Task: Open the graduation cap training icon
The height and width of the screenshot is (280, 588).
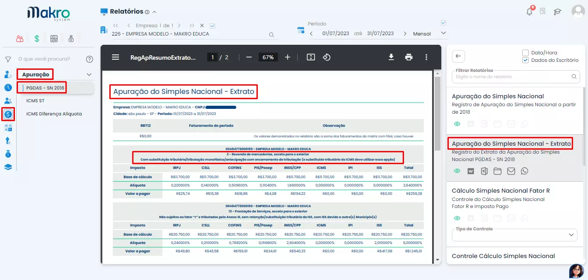Action: (558, 12)
